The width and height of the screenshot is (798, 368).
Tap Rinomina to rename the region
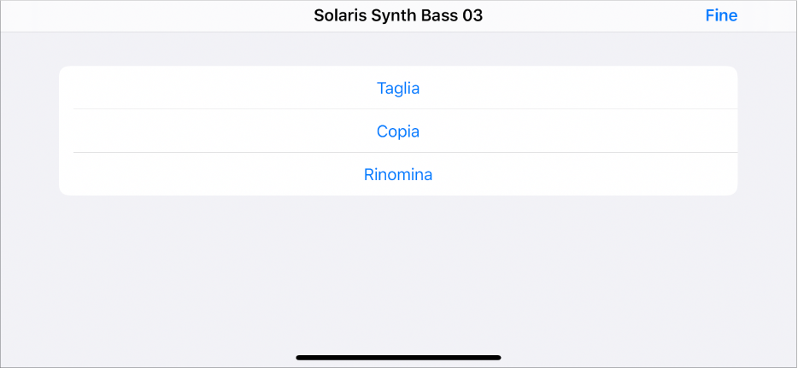click(x=398, y=175)
